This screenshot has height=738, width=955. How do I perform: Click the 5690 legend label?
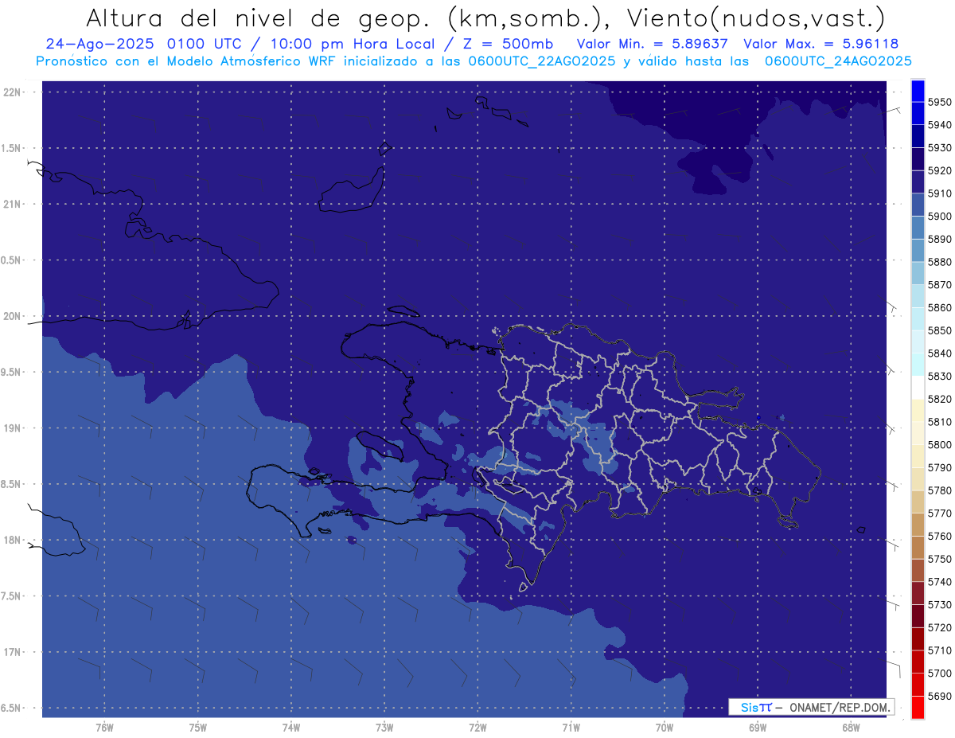click(939, 696)
